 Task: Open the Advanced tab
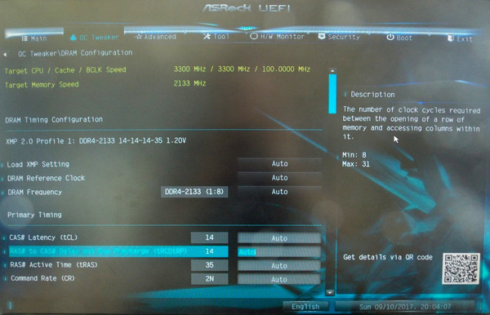(x=156, y=37)
